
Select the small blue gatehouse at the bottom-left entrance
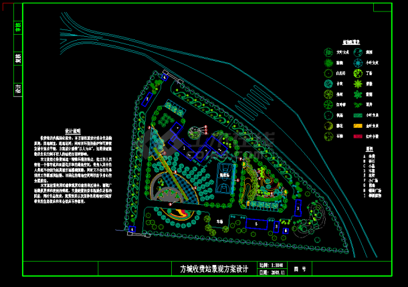click(x=132, y=229)
